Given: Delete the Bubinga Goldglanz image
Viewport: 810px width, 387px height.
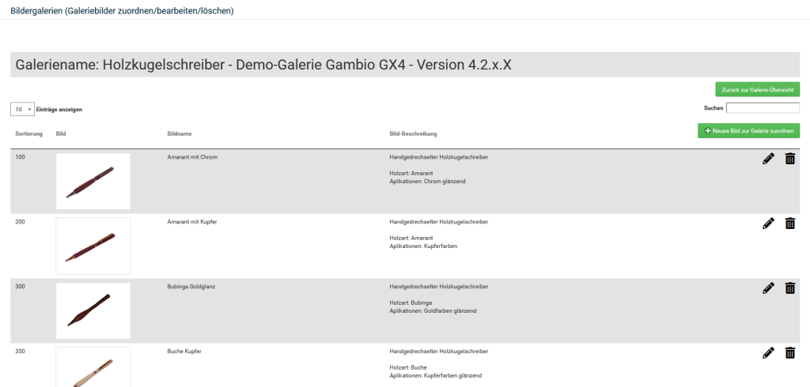Looking at the screenshot, I should click(x=789, y=288).
